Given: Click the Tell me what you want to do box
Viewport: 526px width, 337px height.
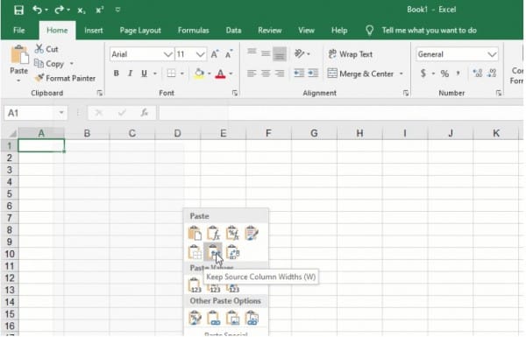Looking at the screenshot, I should [x=429, y=31].
